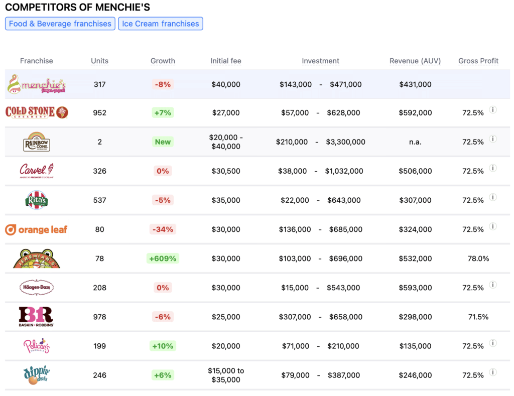This screenshot has width=514, height=396.
Task: Open the Dippin' Dots logo
Action: pos(36,375)
